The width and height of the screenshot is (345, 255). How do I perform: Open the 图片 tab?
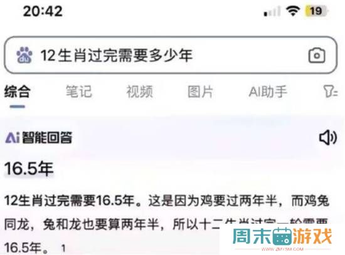coord(200,91)
